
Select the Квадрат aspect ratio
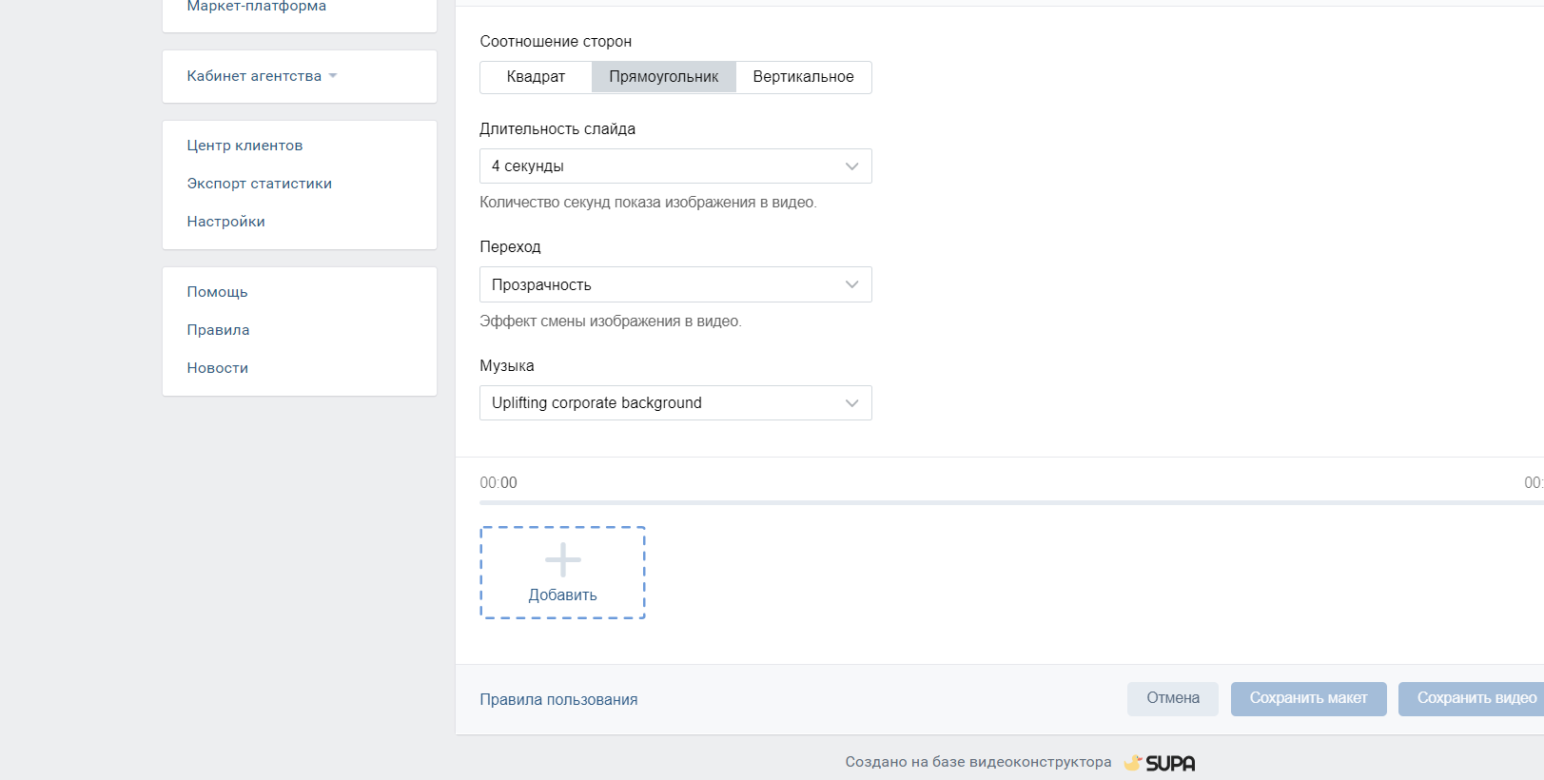536,77
